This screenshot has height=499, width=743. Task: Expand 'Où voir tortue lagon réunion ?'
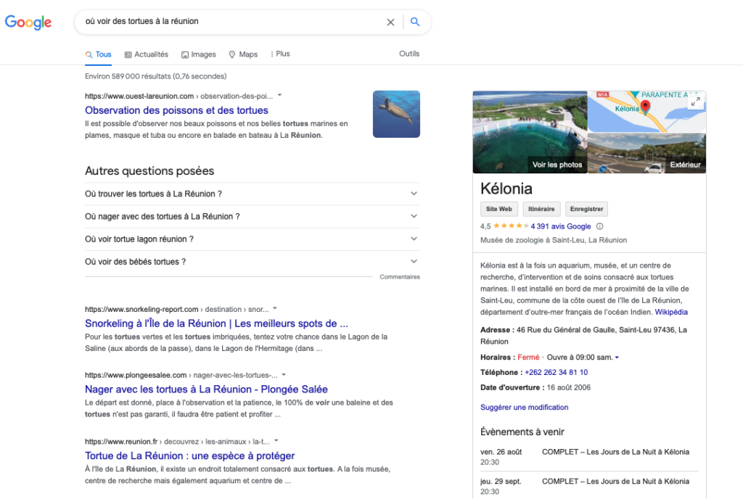tap(252, 239)
